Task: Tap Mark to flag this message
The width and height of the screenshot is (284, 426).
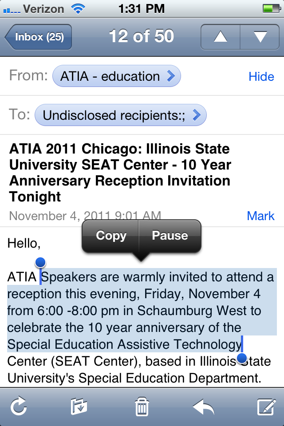Action: (x=260, y=216)
